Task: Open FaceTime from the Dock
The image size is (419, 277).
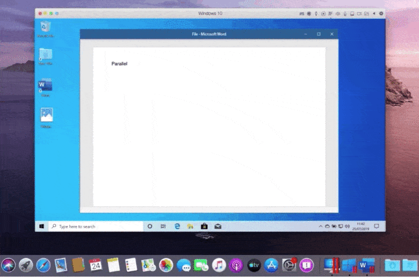Action: (201, 265)
